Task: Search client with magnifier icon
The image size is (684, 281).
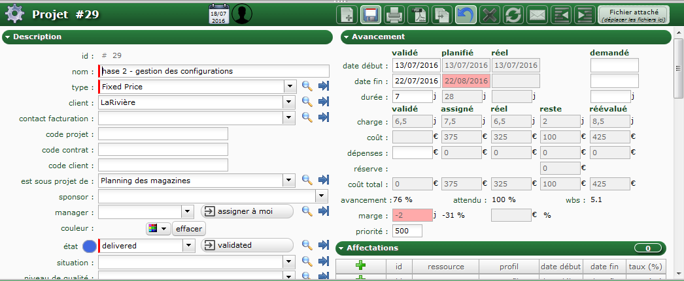Action: click(x=307, y=102)
